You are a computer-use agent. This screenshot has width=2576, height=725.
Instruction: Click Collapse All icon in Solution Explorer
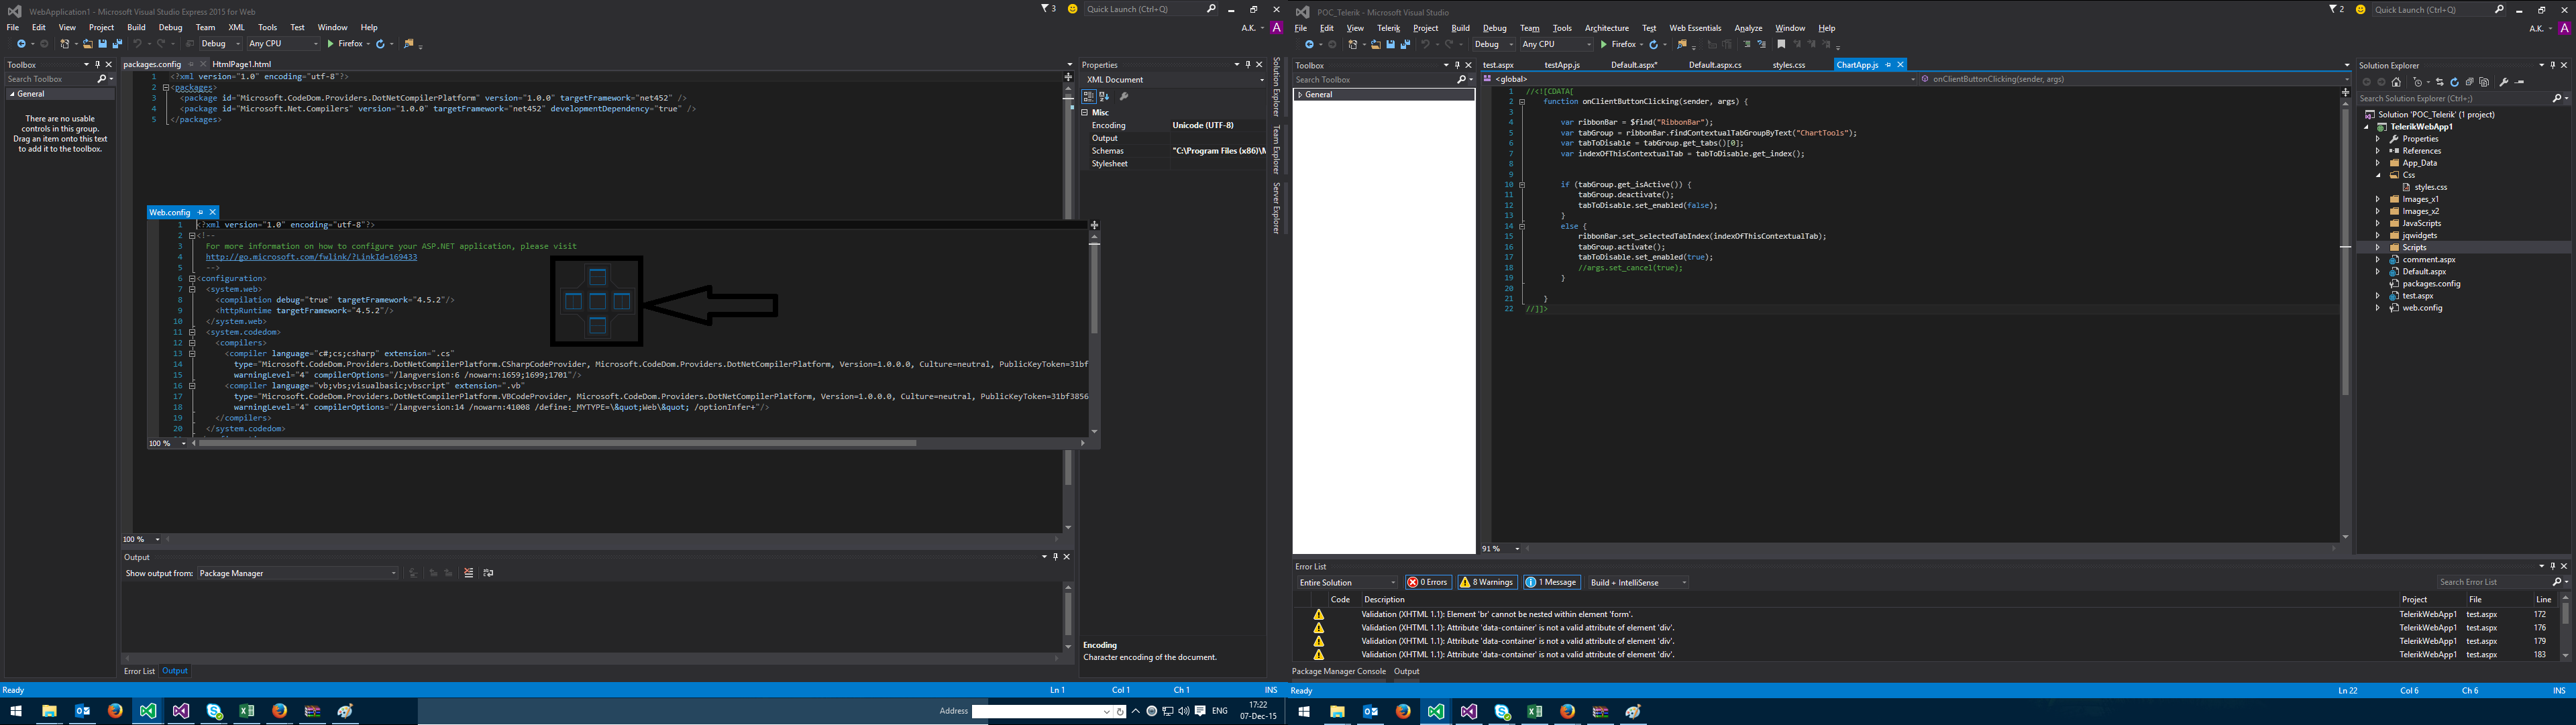pos(2469,82)
